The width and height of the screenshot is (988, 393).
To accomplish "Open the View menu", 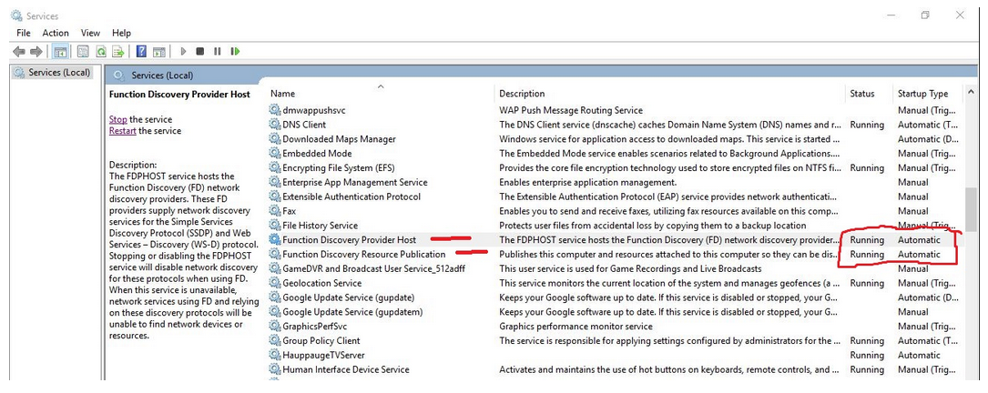I will tap(90, 33).
